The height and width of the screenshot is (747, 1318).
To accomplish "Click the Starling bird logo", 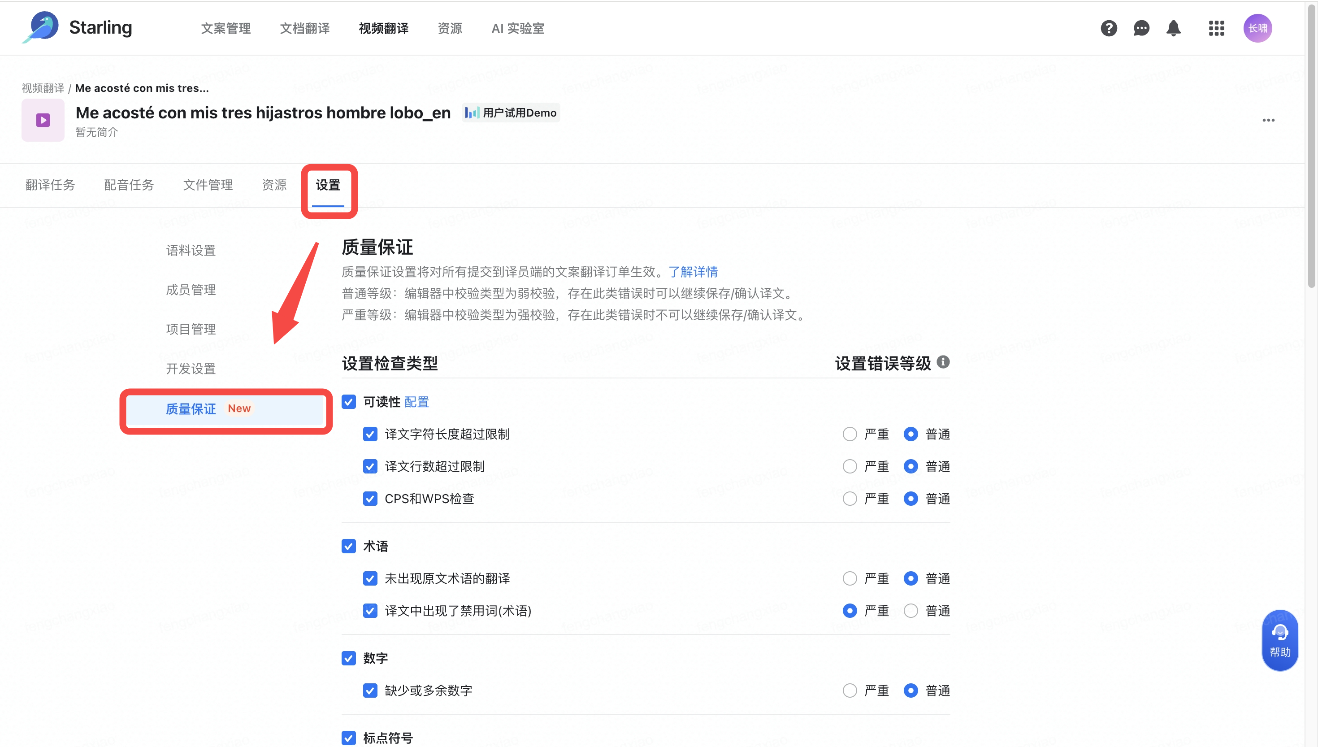I will 41,27.
